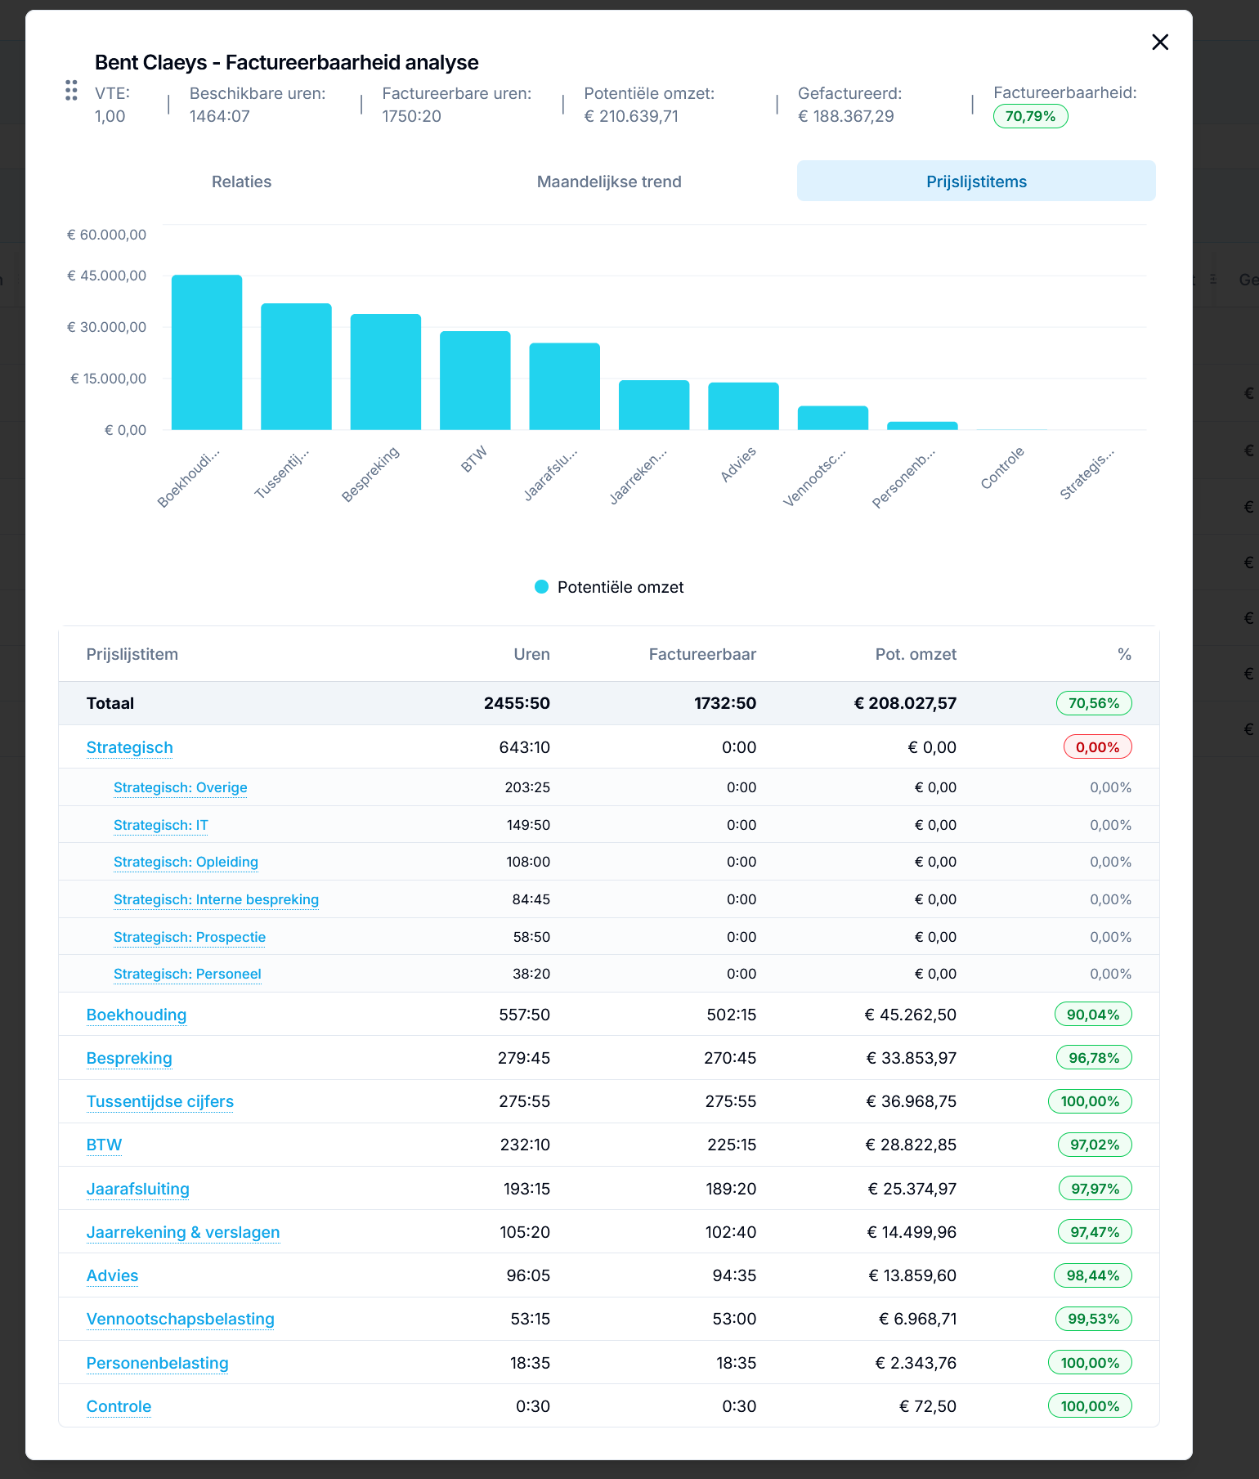Screen dimensions: 1259x1479
Task: Open the Boekhouding link
Action: click(x=137, y=1015)
